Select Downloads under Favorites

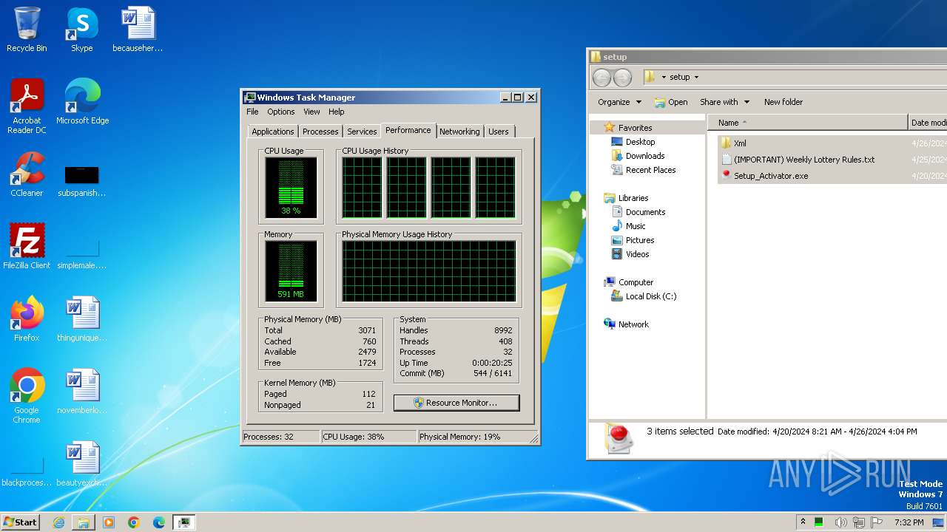[638, 156]
